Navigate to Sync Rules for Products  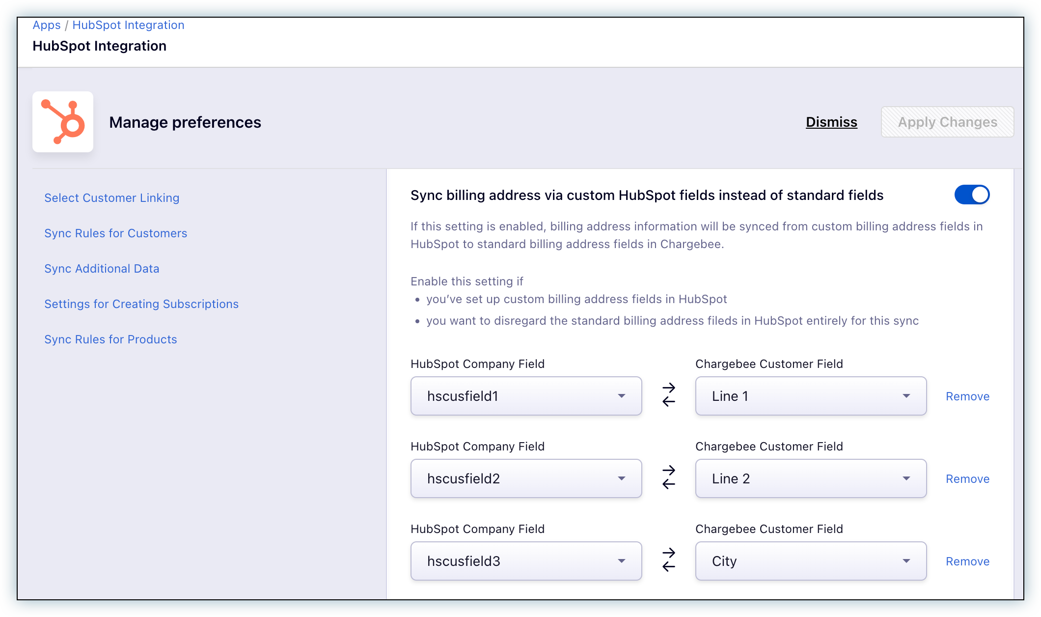pos(111,339)
